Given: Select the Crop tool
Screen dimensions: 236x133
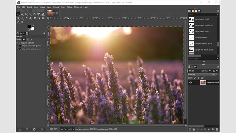Looking at the screenshot, I should (x=35, y=14).
